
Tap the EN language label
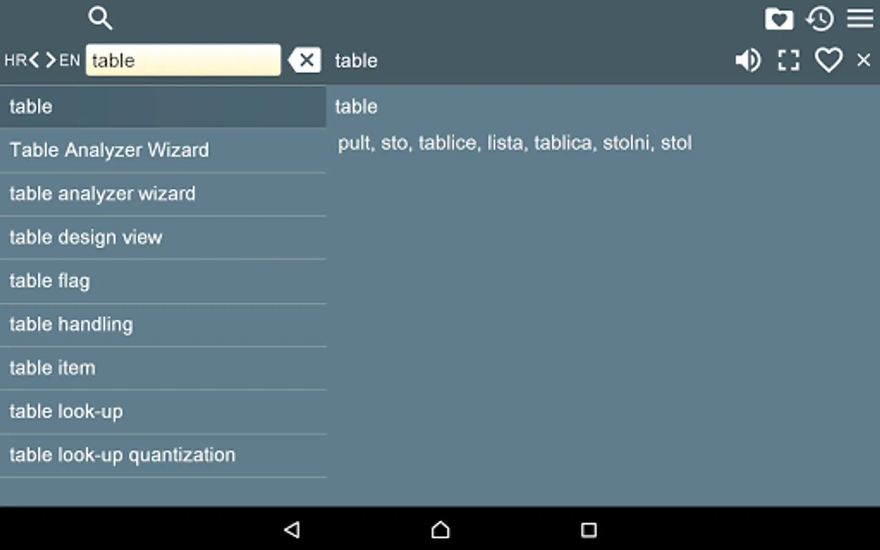(70, 60)
